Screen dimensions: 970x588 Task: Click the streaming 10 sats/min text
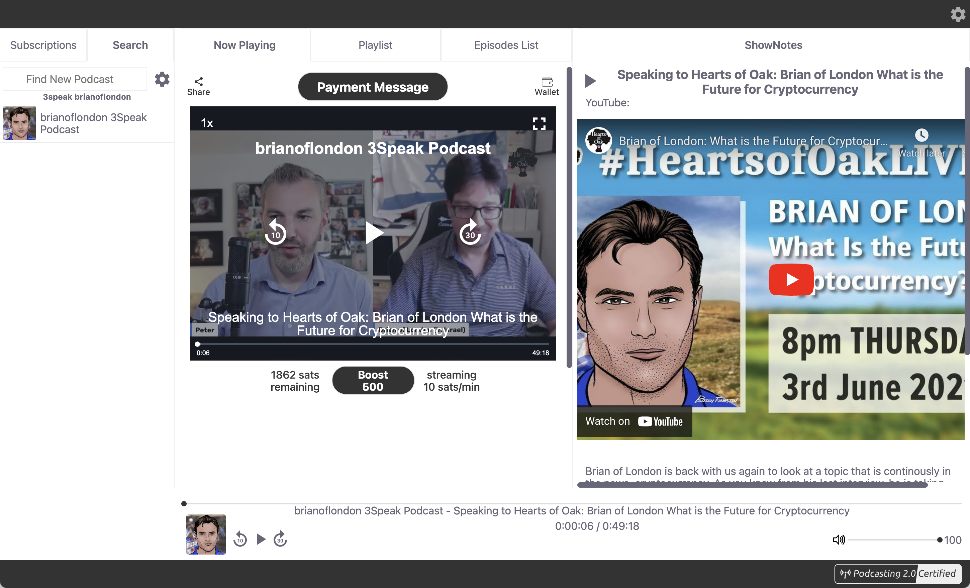pyautogui.click(x=451, y=381)
